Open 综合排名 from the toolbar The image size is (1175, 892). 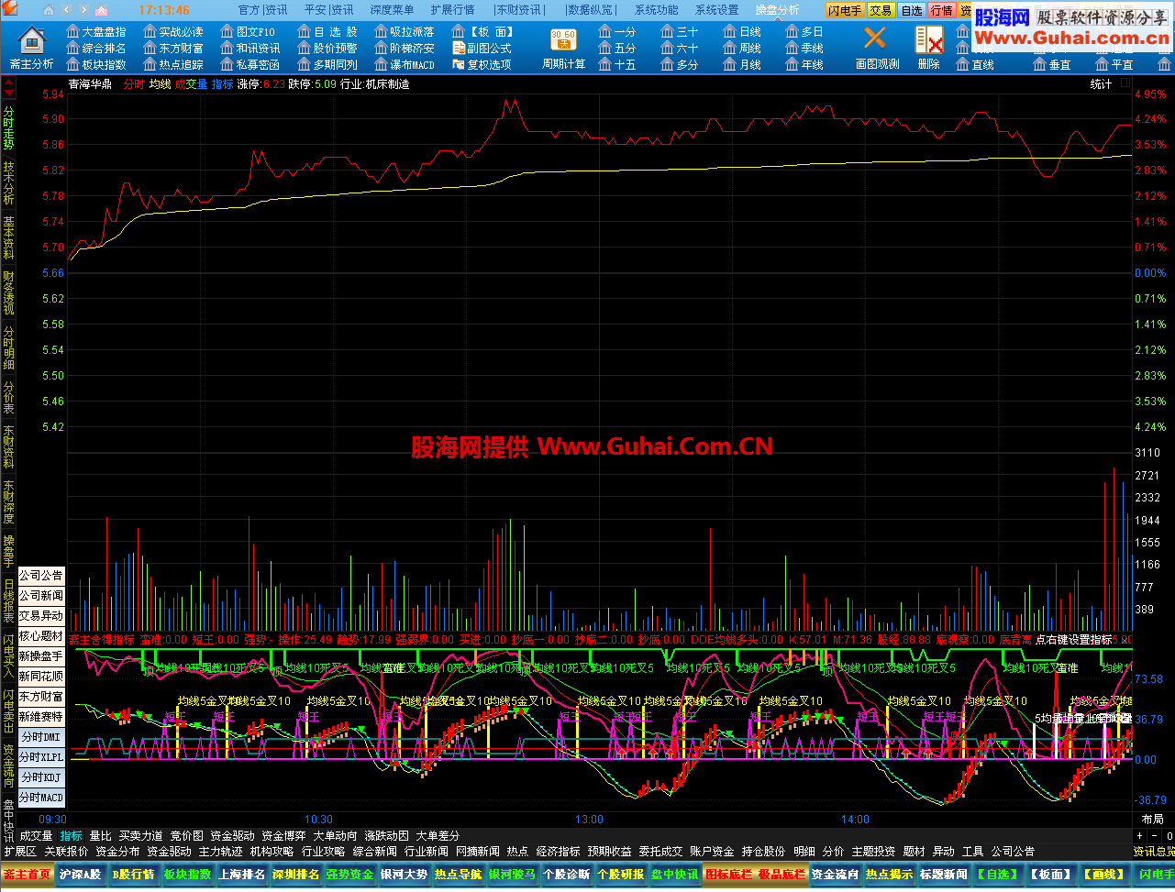[x=96, y=48]
